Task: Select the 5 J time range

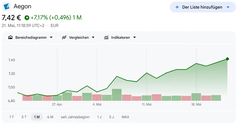Action: pos(111,117)
